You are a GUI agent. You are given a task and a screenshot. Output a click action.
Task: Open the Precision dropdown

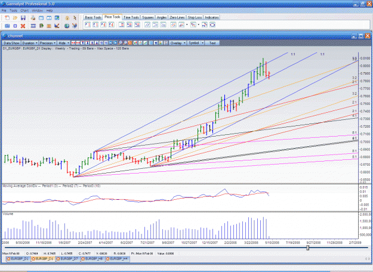coord(48,43)
